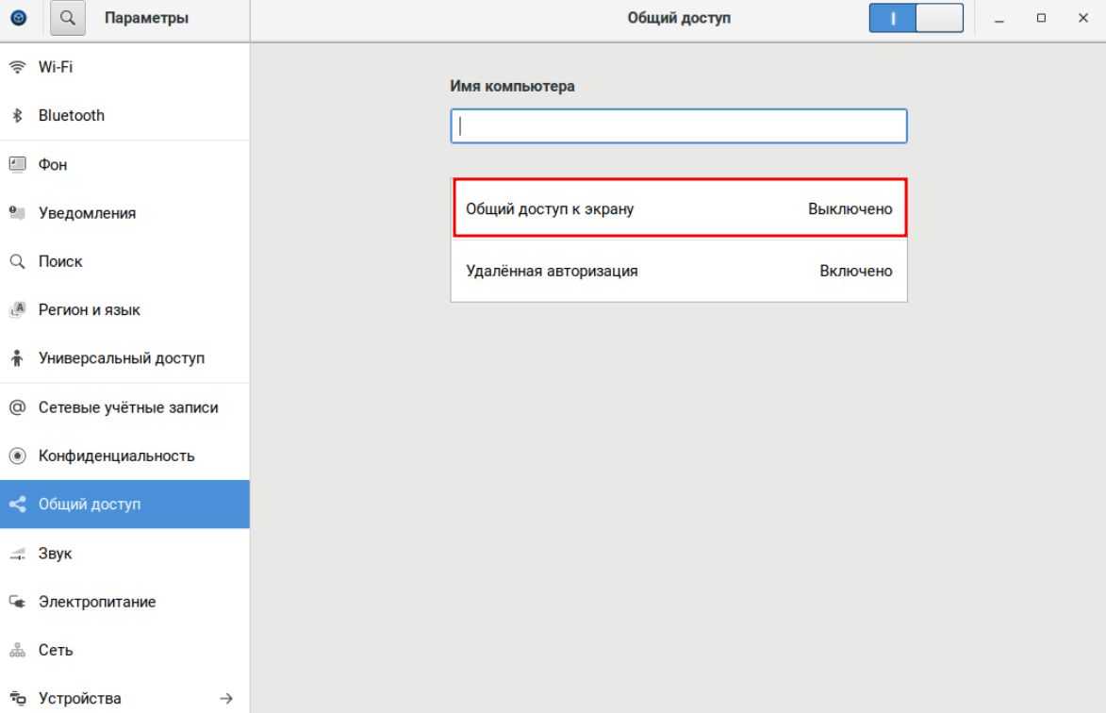
Task: Click the Конфиденциальность privacy icon
Action: 17,456
